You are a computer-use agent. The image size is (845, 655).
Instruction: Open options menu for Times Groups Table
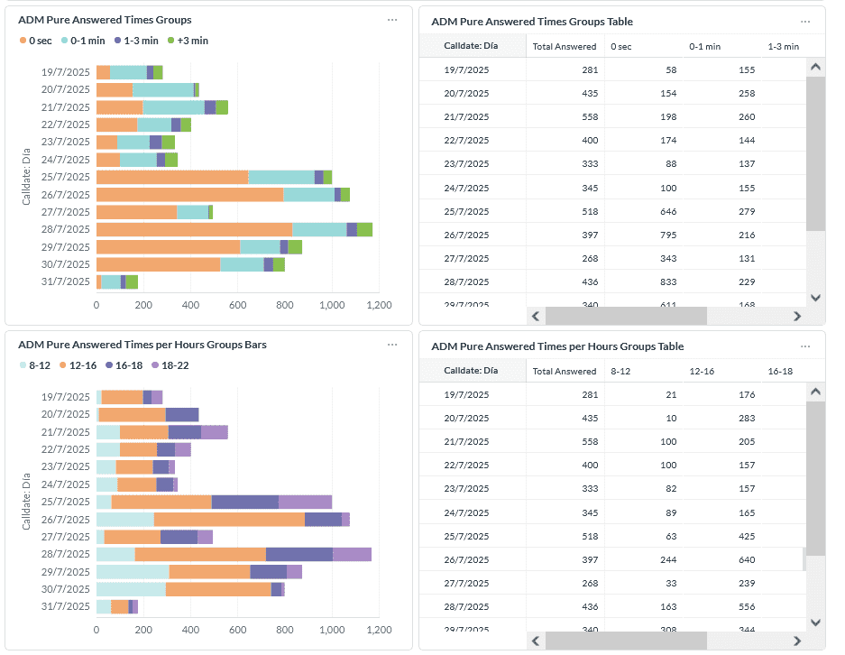click(805, 22)
